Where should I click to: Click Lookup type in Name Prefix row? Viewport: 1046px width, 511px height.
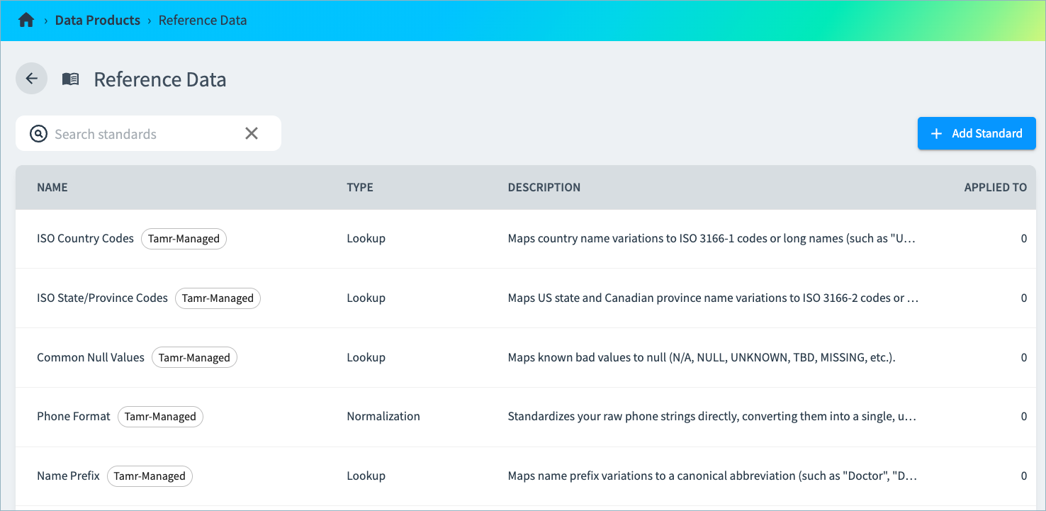point(366,476)
